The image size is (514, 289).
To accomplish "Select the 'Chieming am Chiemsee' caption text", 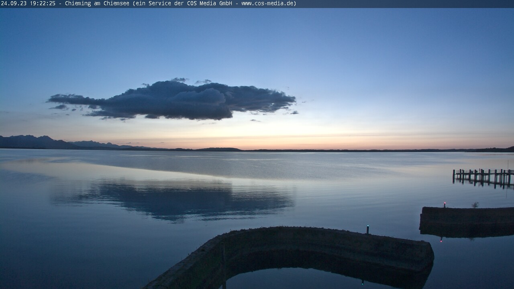I will tap(97, 4).
